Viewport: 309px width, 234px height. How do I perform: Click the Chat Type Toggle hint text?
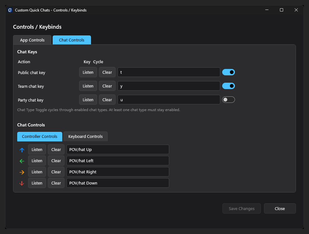coord(99,110)
